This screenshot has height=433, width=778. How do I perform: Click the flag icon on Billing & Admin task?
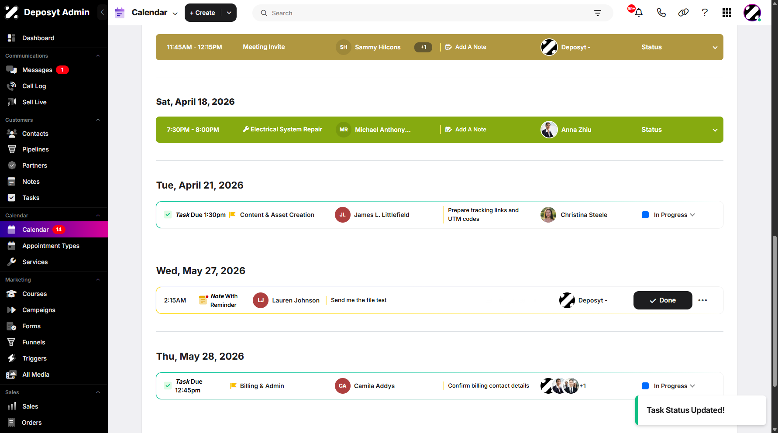[233, 386]
